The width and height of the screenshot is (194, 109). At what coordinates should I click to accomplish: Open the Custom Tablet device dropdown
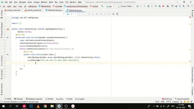tap(125, 6)
